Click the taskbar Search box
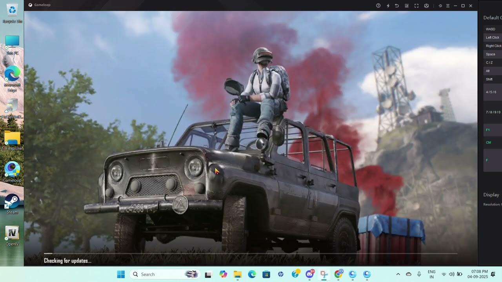 164,274
